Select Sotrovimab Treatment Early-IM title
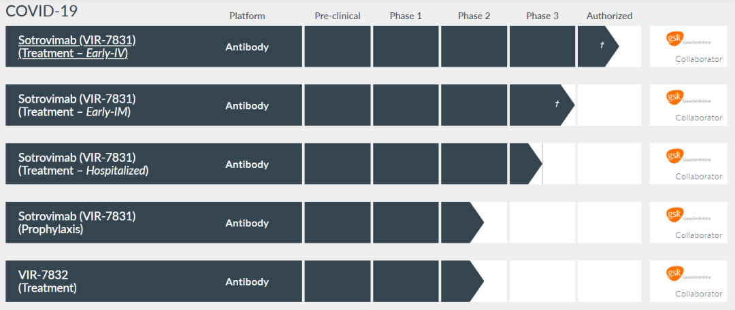The height and width of the screenshot is (310, 735). [x=77, y=105]
